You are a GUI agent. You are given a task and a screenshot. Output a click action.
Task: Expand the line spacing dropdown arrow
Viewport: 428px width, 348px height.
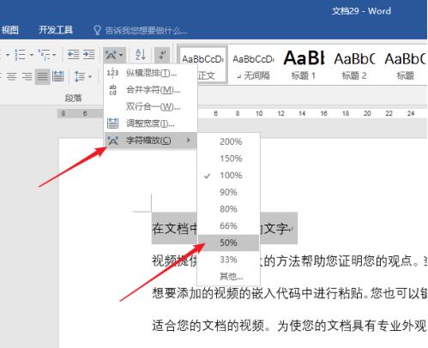tap(90, 76)
